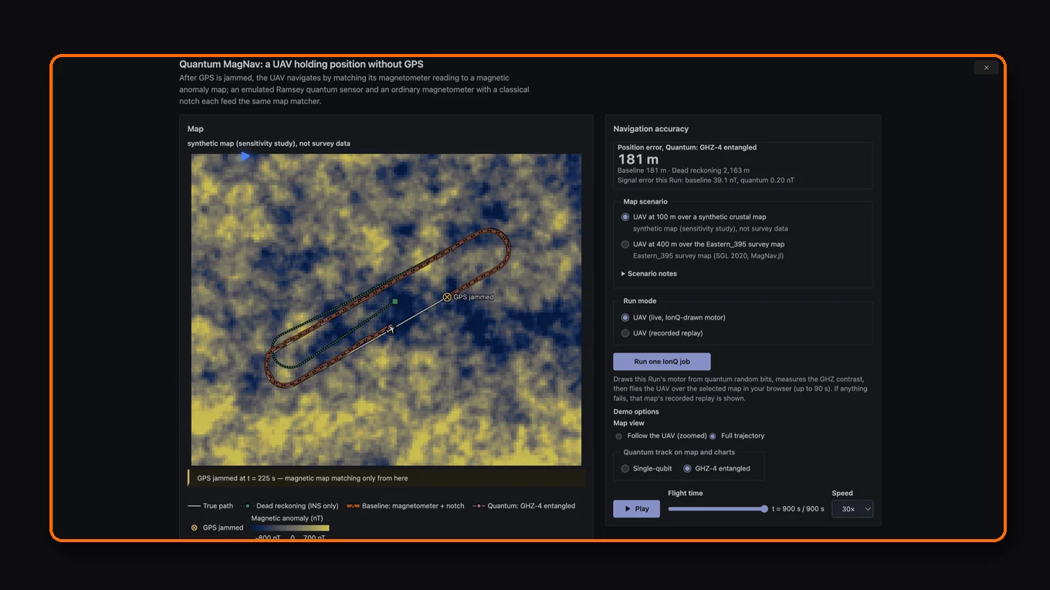Viewport: 1050px width, 590px height.
Task: Open the Speed 30× dropdown
Action: [x=852, y=509]
